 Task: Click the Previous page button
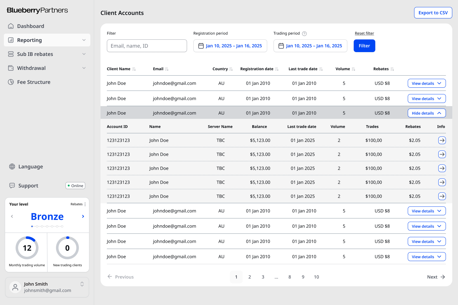coord(121,277)
